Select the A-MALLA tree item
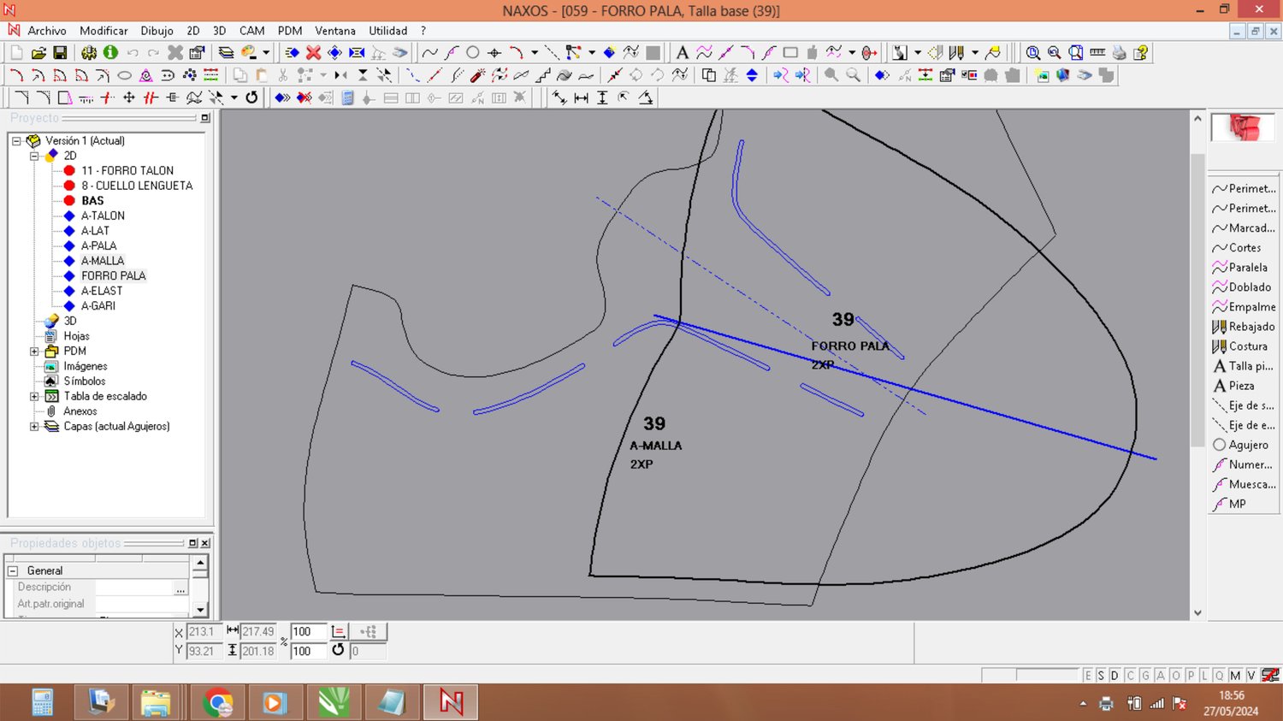This screenshot has width=1283, height=721. click(103, 261)
